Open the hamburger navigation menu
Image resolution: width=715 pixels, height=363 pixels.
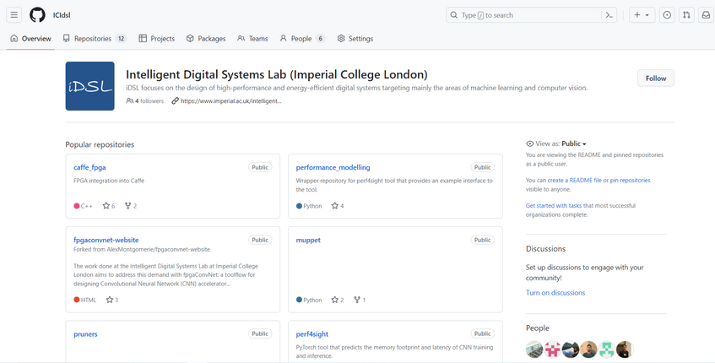tap(14, 15)
